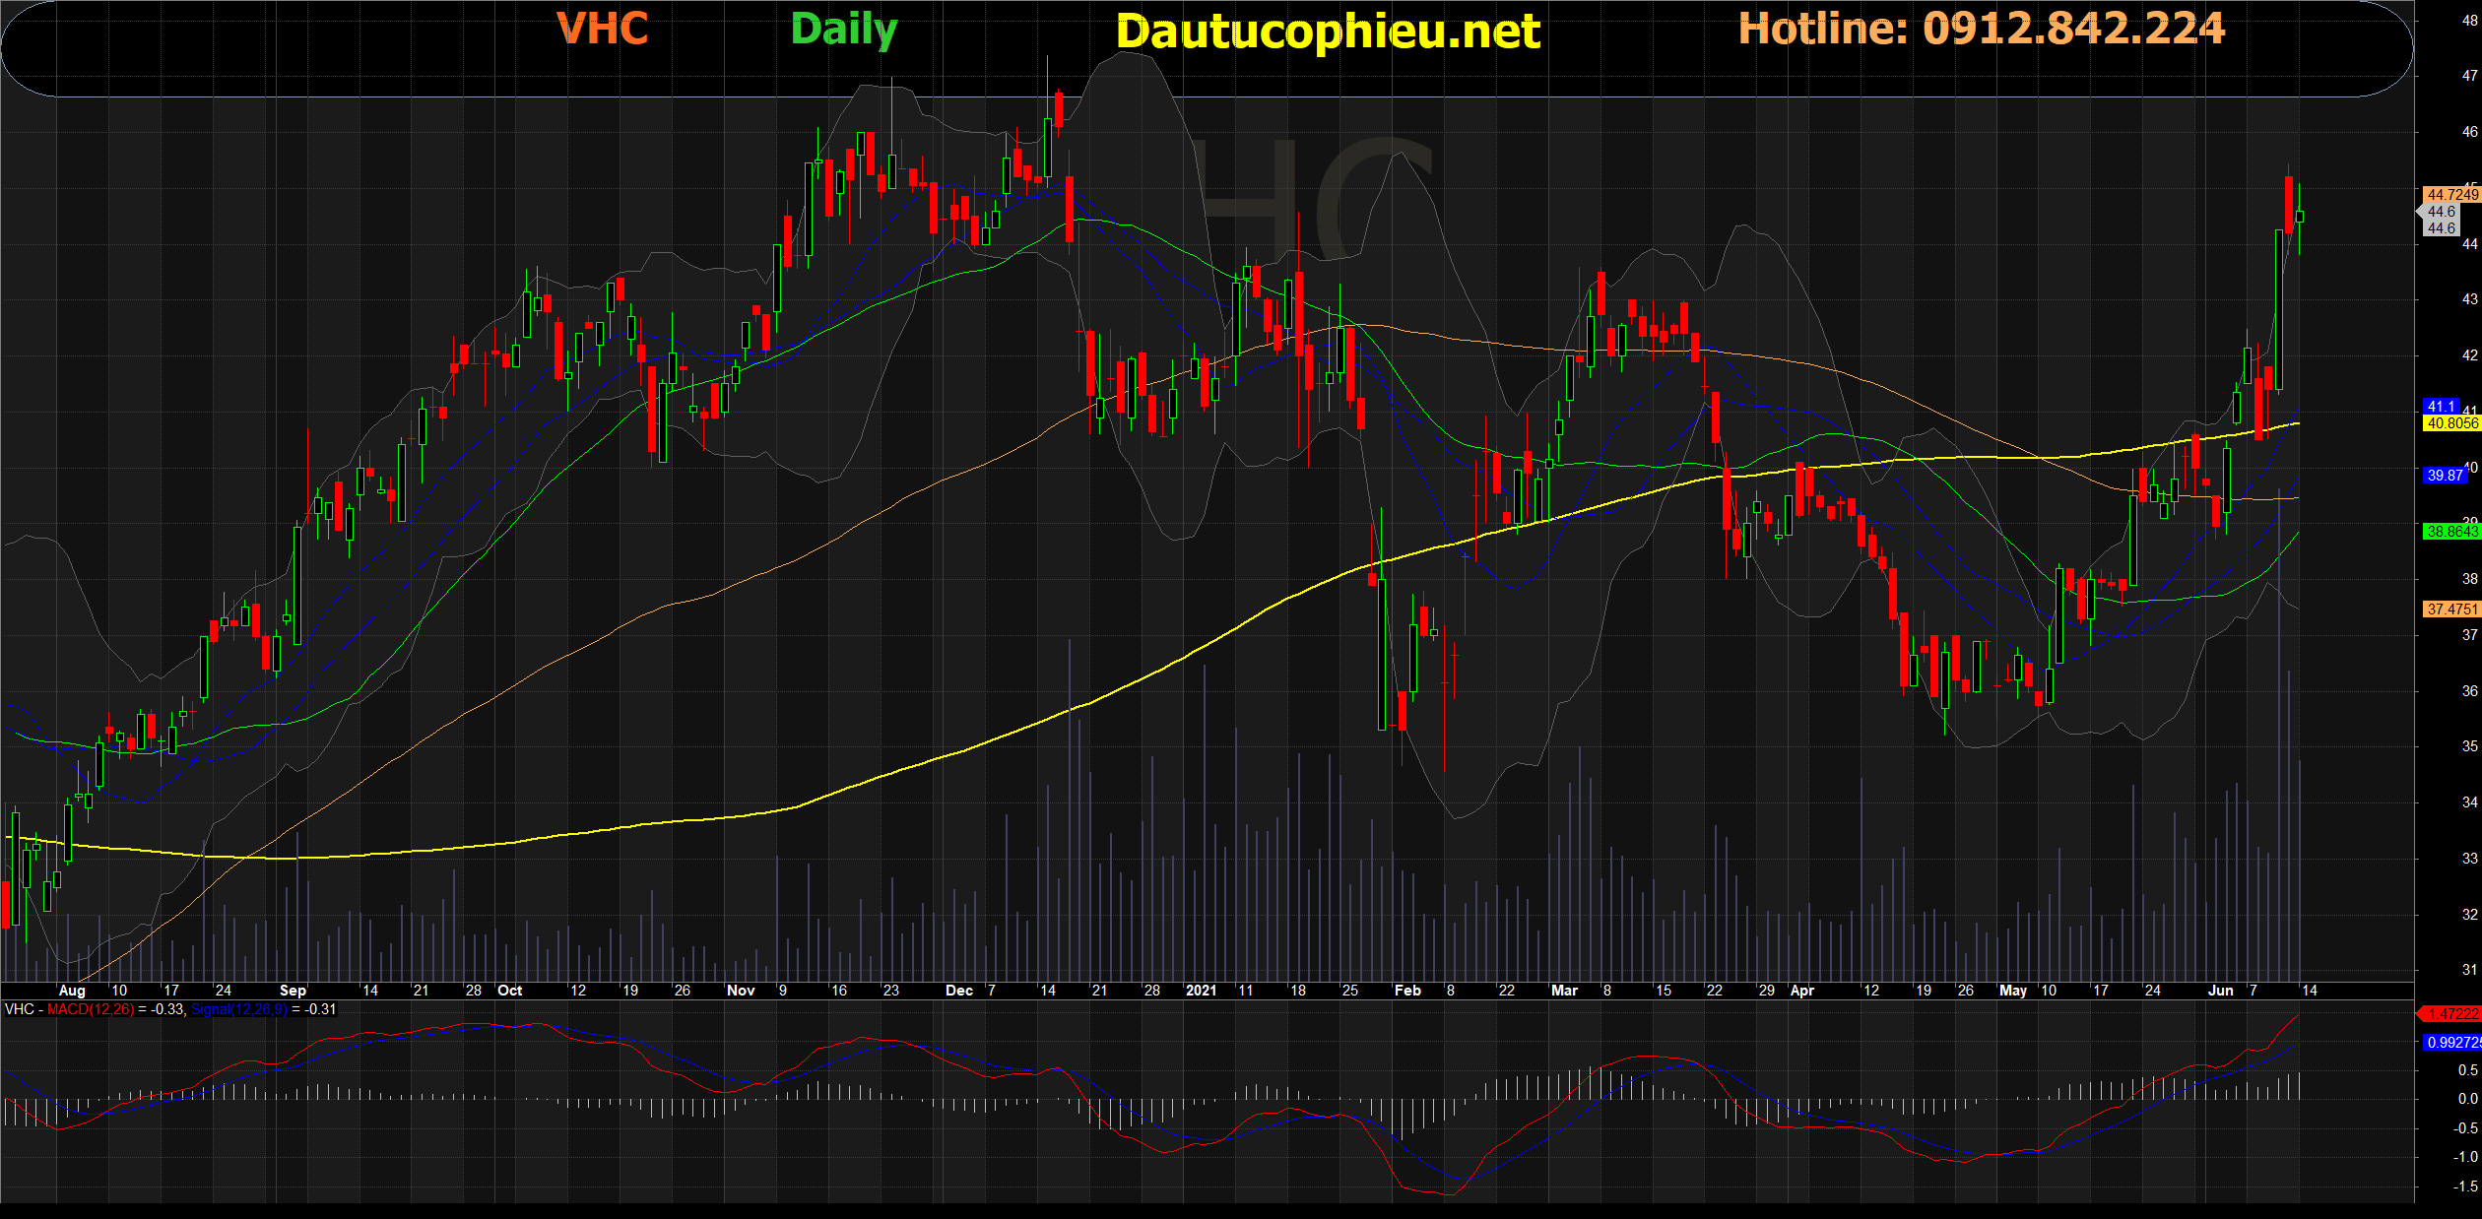Click the blue 0.99272 signal value tag
The image size is (2482, 1219).
2451,1043
